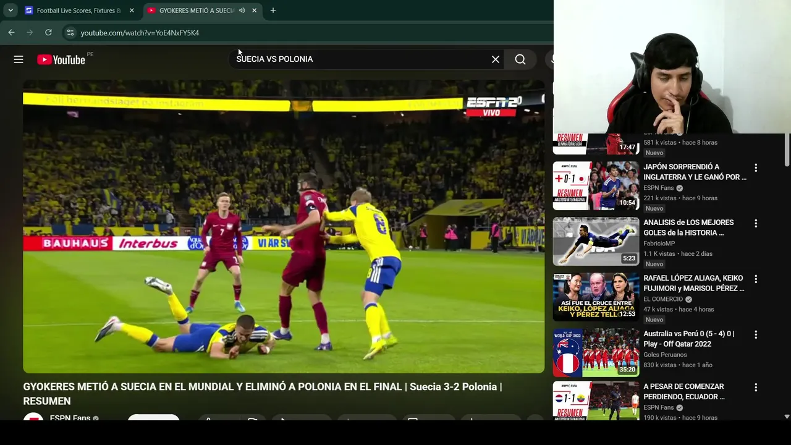This screenshot has width=791, height=445.
Task: Click '830 k vistas • hace 1 año' text
Action: point(678,365)
